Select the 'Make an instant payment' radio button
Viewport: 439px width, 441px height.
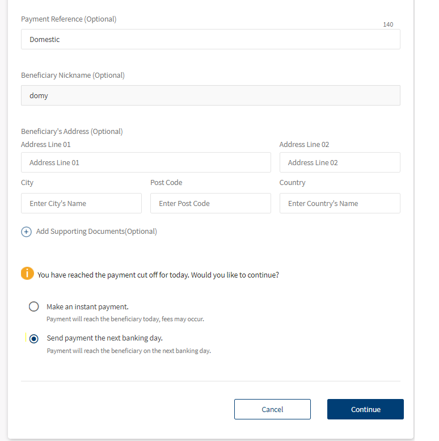[34, 306]
